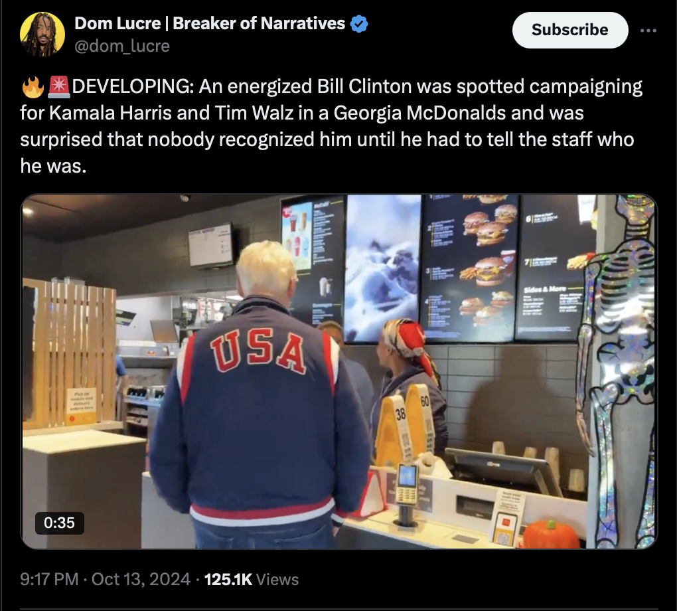View the 125.1K Views analytics
The image size is (677, 611).
point(252,579)
